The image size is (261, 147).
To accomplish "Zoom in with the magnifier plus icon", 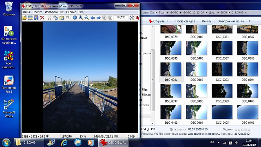I will [81, 18].
